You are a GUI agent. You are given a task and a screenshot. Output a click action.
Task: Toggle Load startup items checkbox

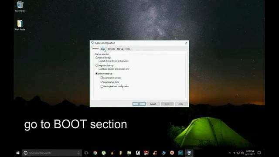click(102, 82)
